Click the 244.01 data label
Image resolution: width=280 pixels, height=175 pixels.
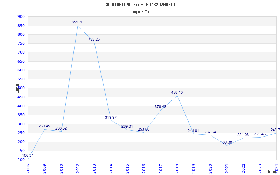click(193, 131)
